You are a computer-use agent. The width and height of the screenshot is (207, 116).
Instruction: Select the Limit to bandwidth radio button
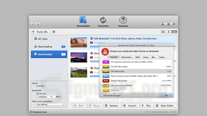[38, 97]
